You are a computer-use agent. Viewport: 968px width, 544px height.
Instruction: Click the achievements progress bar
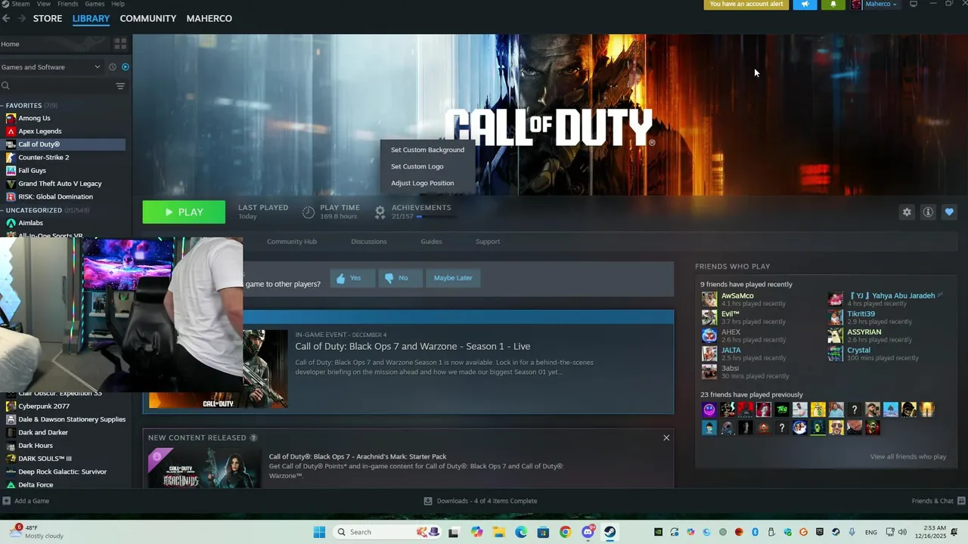[436, 217]
